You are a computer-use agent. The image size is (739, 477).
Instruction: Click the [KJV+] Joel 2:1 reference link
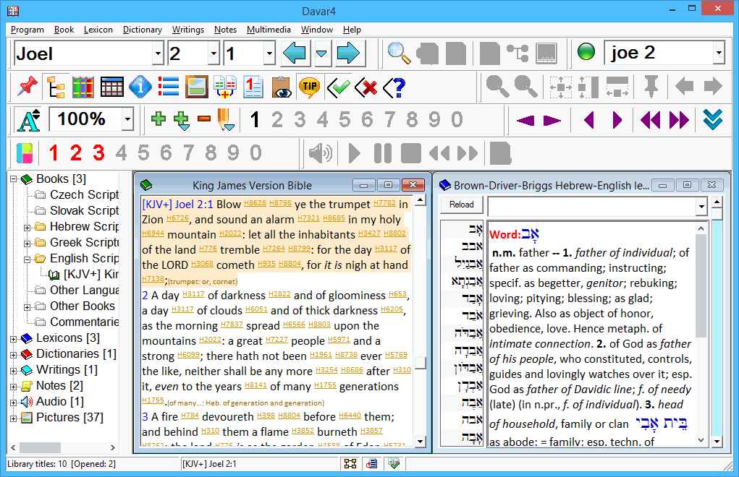tap(177, 204)
